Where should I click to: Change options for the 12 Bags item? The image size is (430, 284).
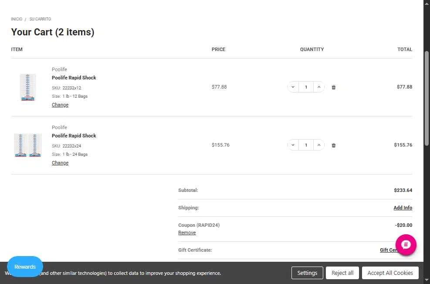pyautogui.click(x=60, y=105)
